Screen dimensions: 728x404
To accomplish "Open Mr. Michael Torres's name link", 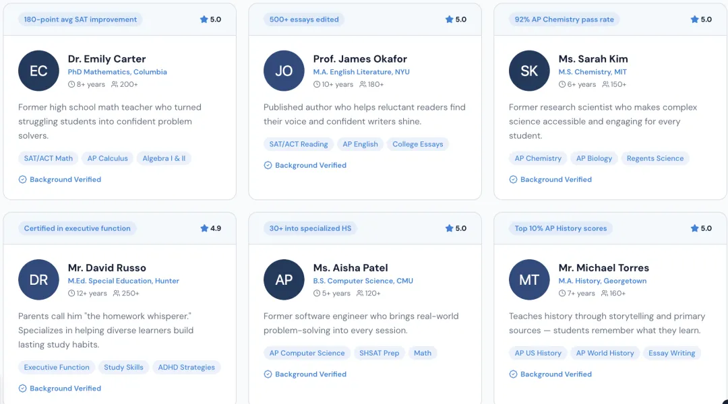I will (603, 267).
